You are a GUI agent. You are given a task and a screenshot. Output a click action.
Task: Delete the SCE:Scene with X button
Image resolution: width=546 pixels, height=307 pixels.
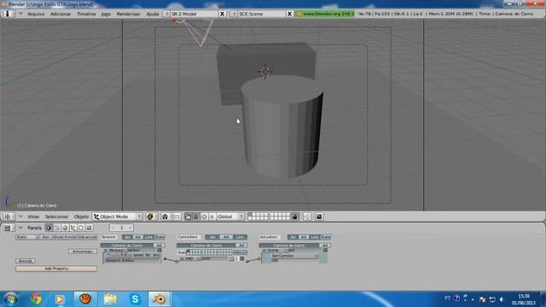pos(289,14)
